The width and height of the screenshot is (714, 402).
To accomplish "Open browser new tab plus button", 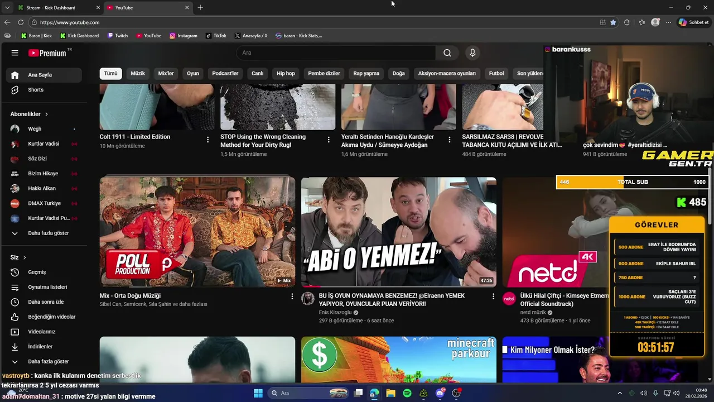I will click(x=200, y=7).
